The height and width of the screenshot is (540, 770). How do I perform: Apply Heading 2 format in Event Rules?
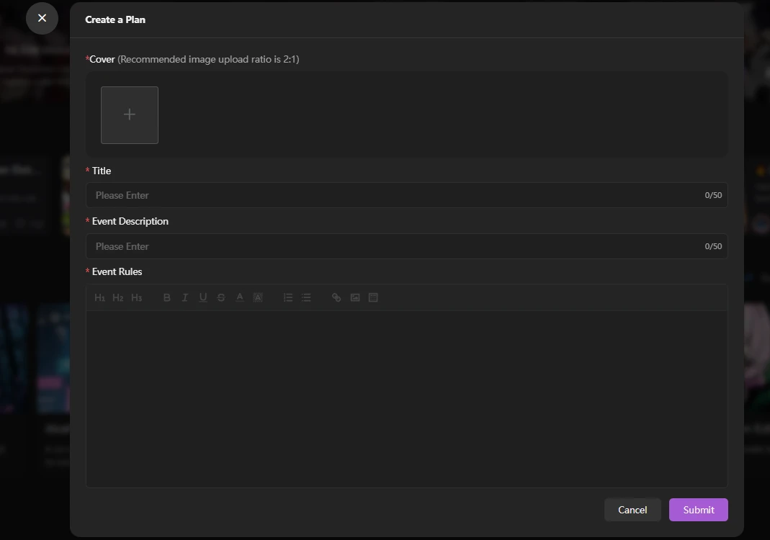point(118,297)
